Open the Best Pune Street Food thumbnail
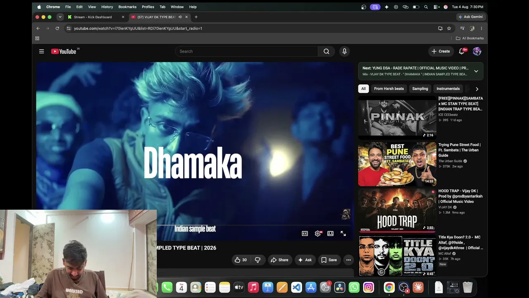This screenshot has width=529, height=298. [x=397, y=164]
